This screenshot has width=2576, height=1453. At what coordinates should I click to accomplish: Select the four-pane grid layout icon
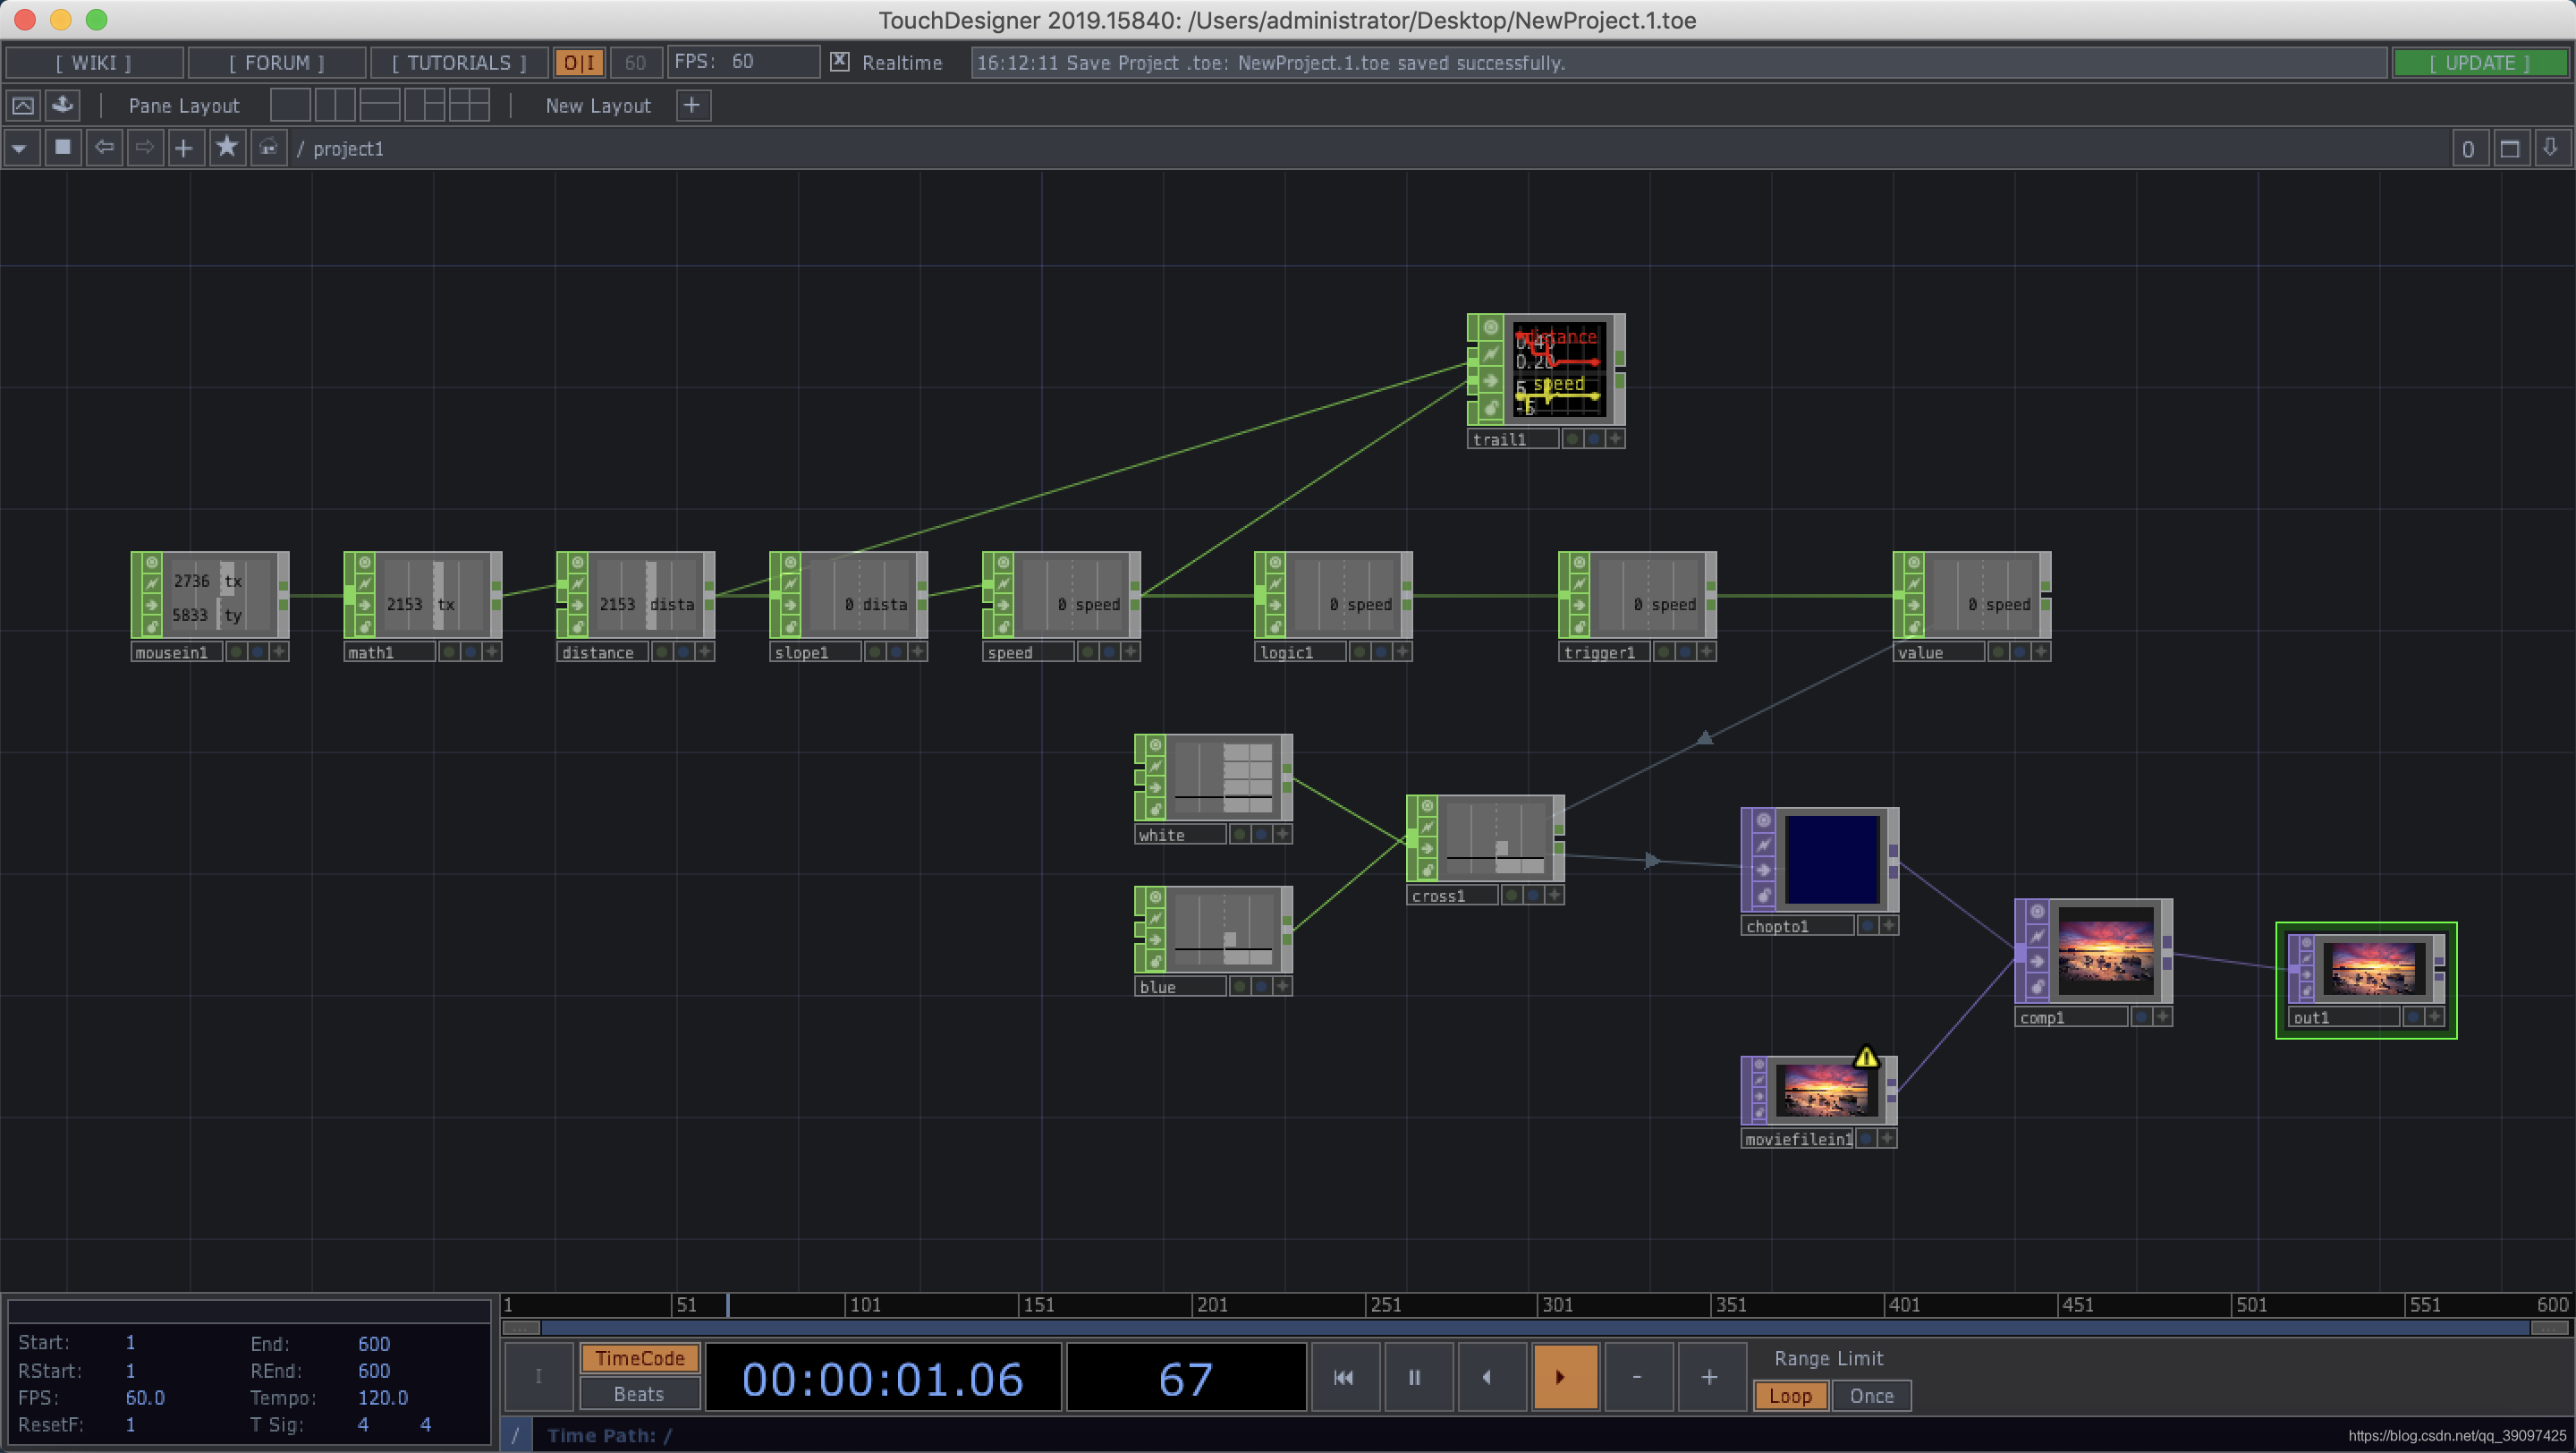click(x=469, y=105)
